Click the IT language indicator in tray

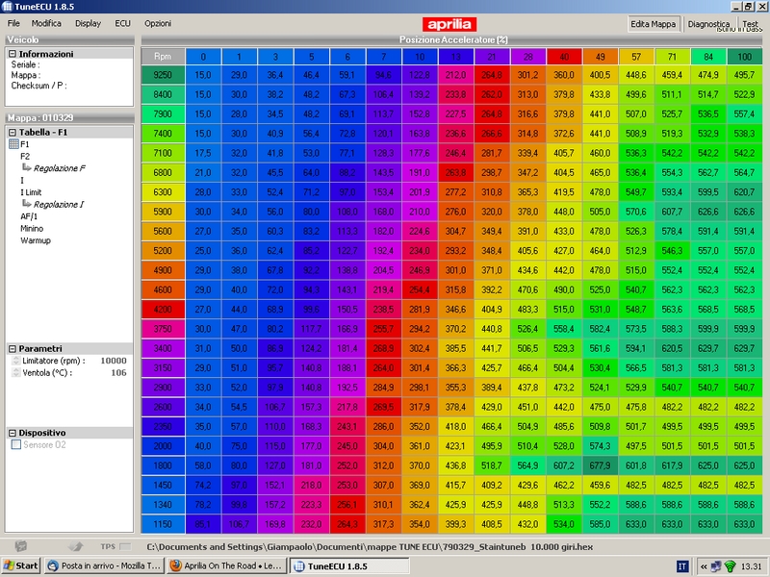(682, 566)
